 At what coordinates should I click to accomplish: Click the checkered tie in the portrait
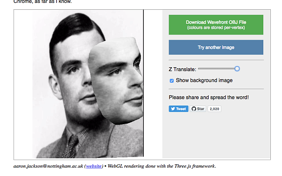pos(71,147)
